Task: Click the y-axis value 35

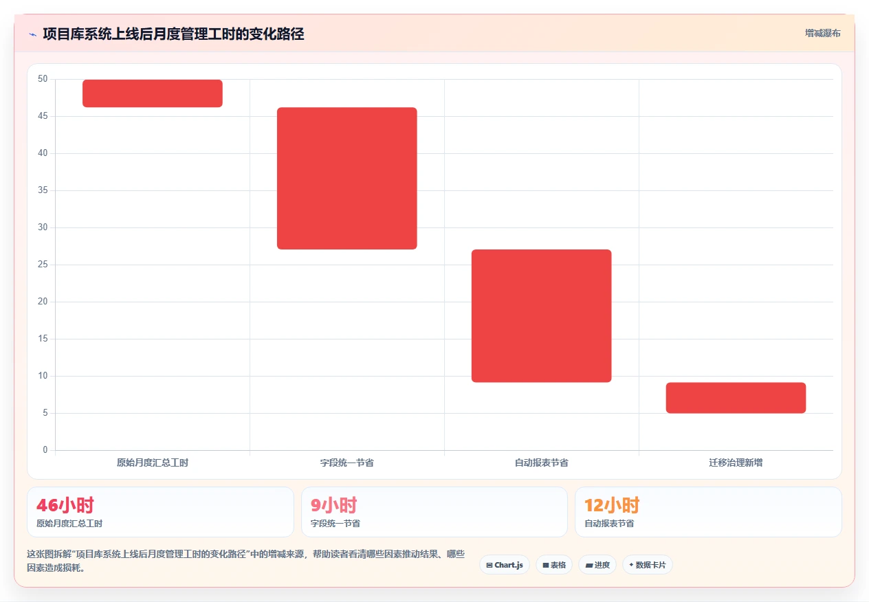Action: (43, 190)
